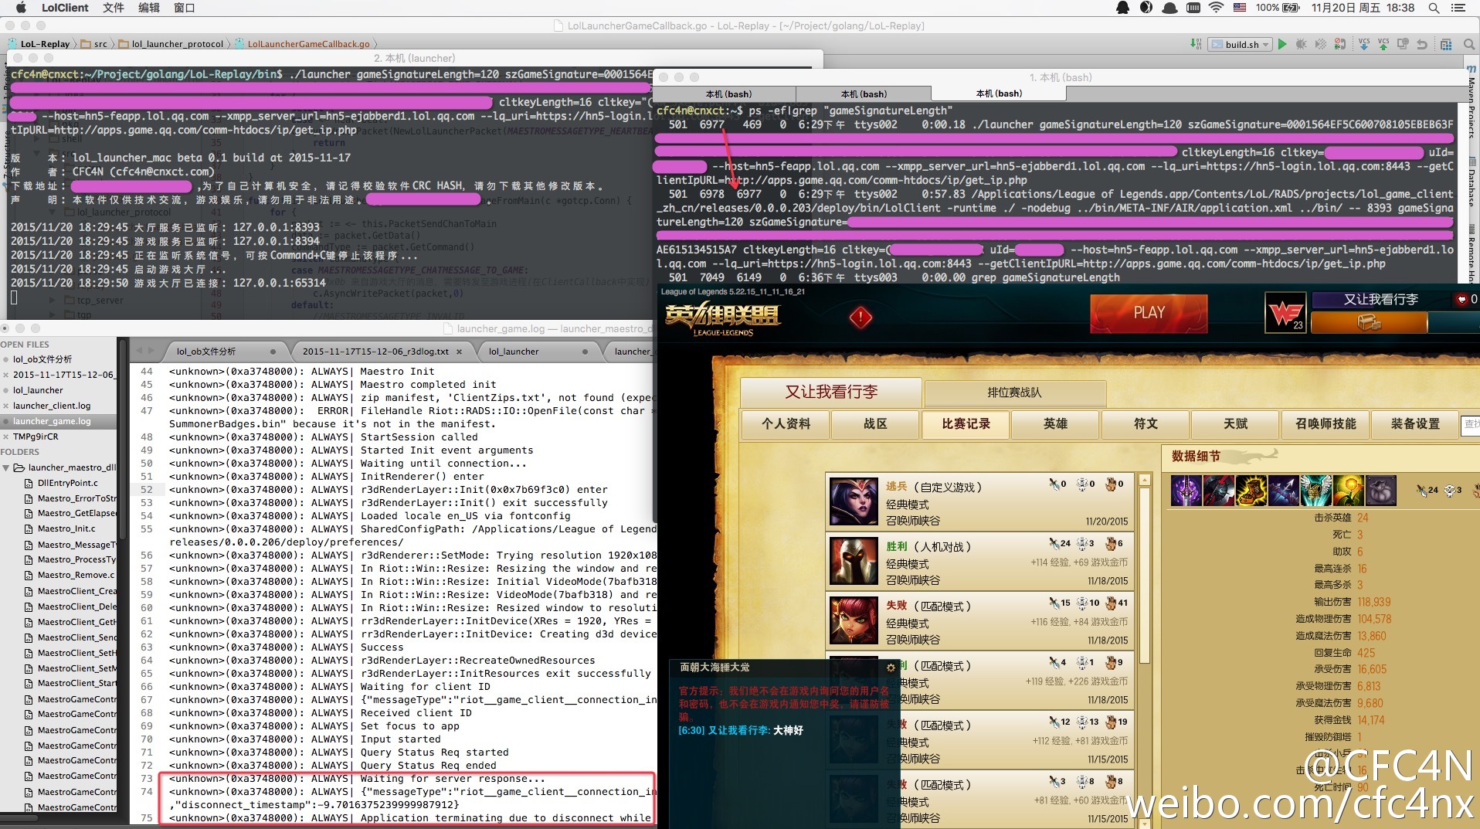The image size is (1480, 829).
Task: Open Maestro_Remove.c in the folder tree
Action: tap(76, 575)
